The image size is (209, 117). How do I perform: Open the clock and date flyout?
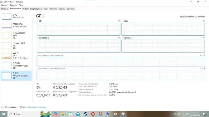click(195, 114)
